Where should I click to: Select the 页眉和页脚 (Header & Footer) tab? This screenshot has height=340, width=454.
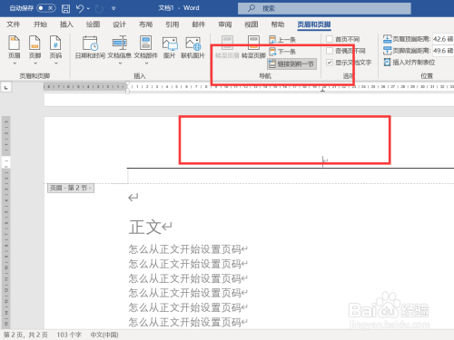[x=314, y=24]
